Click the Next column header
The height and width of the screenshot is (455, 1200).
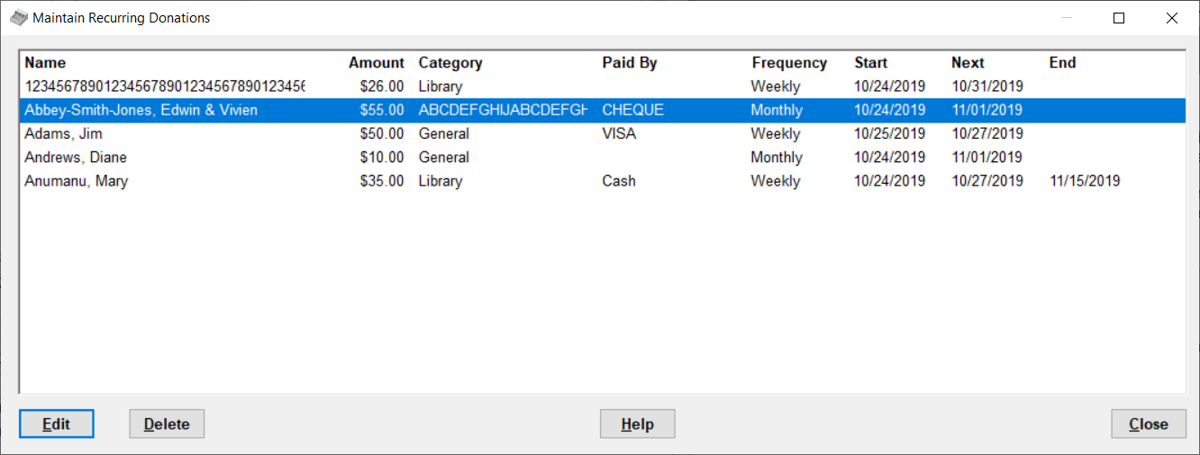[x=968, y=63]
